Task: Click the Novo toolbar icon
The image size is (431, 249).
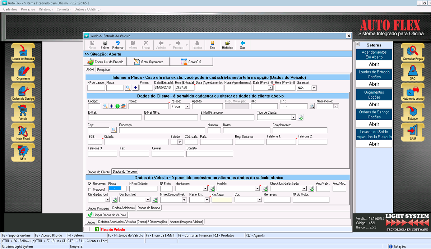Action: [92, 45]
